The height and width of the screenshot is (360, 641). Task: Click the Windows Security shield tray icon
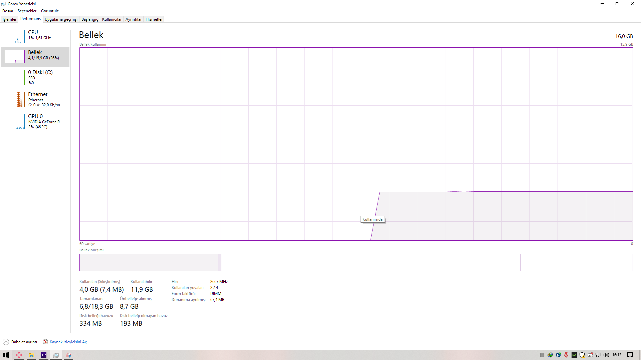click(x=582, y=355)
